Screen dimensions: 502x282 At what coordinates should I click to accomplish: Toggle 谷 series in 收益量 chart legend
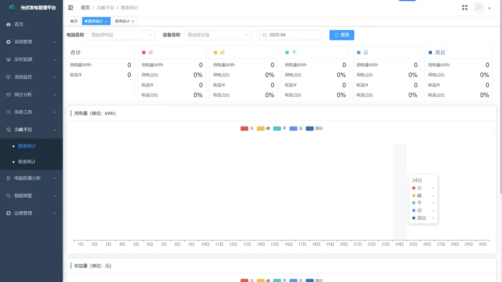296,280
